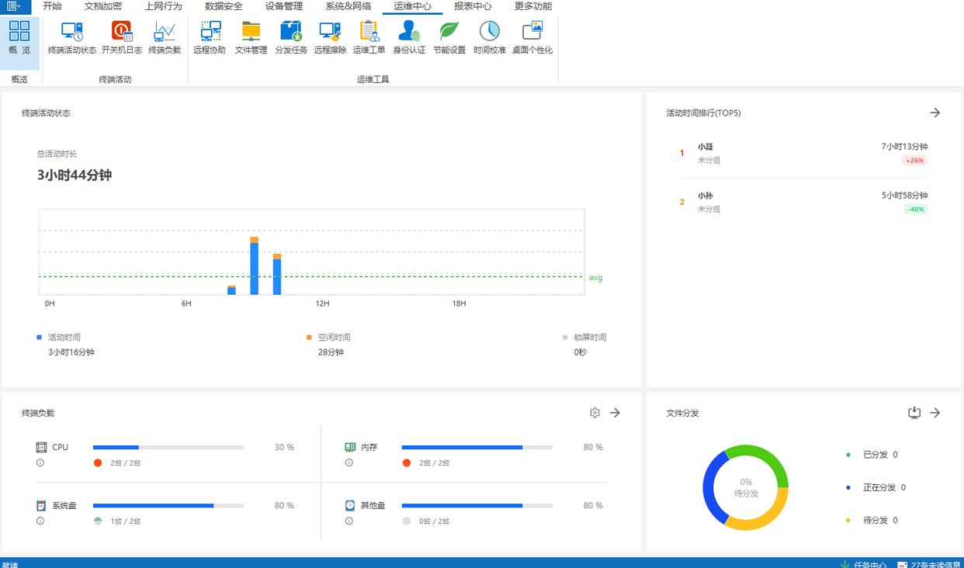Launch the 分发任务 distribution task tool

click(291, 37)
